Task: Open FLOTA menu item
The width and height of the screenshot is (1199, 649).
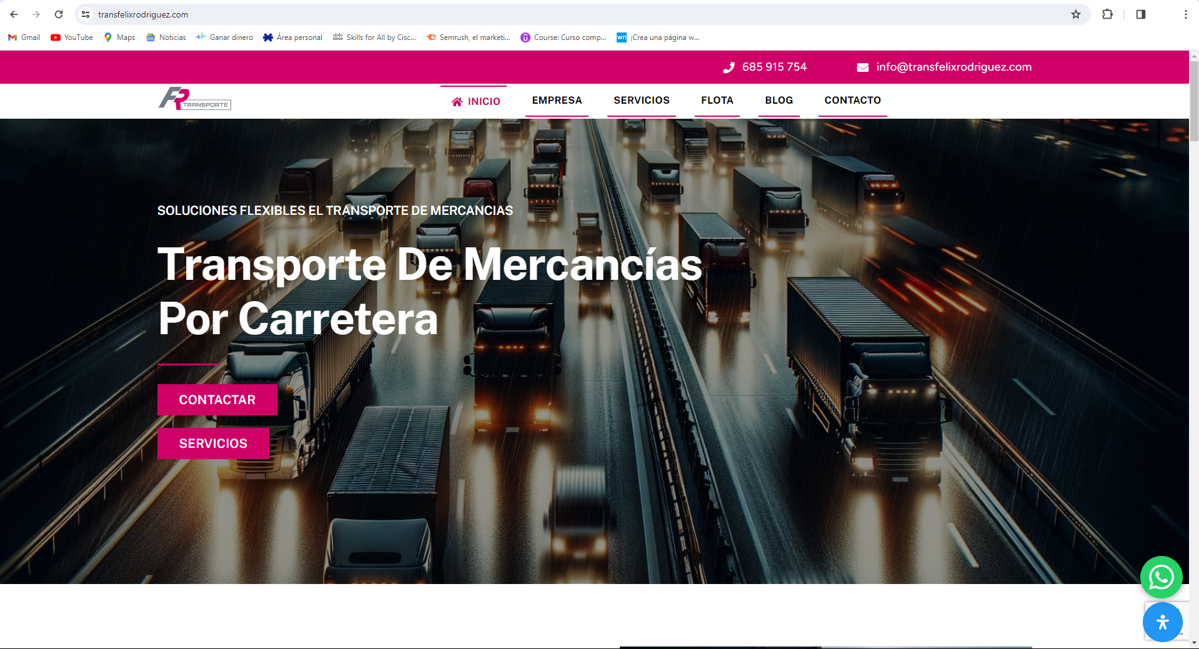Action: coord(717,100)
